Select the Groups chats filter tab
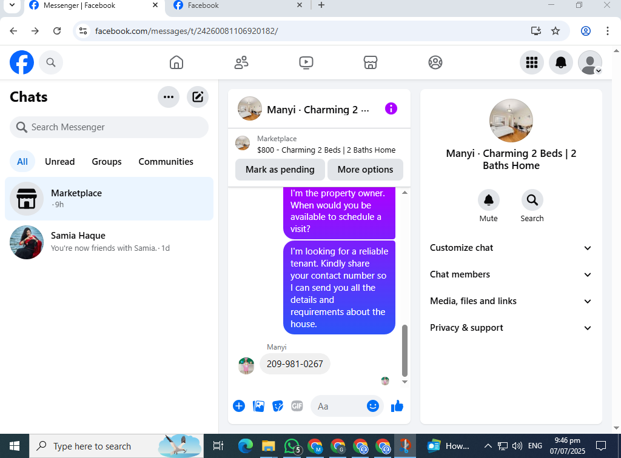The width and height of the screenshot is (621, 458). (107, 161)
